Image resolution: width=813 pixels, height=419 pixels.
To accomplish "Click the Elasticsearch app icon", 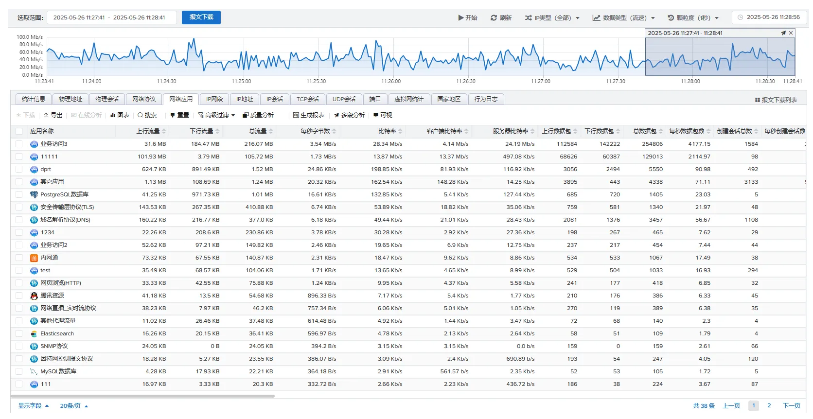I will pyautogui.click(x=34, y=333).
